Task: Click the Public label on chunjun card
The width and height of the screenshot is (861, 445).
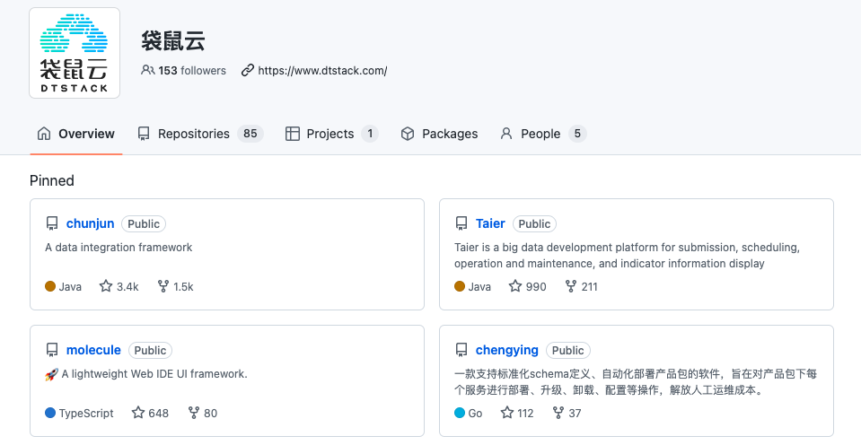Action: pyautogui.click(x=144, y=224)
